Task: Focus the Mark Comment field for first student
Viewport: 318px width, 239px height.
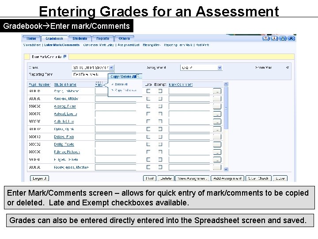Action: 189,91
